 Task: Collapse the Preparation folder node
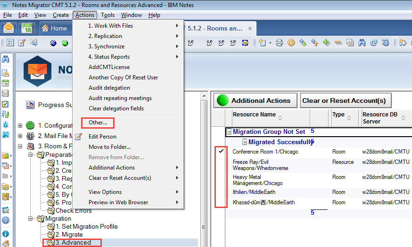click(30, 154)
